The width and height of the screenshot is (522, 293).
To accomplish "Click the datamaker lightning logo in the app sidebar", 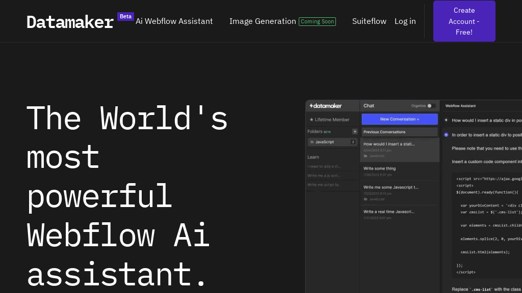I will pos(311,105).
